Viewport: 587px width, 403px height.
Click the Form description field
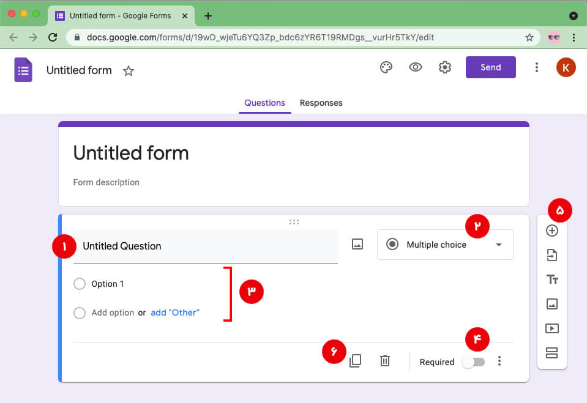(107, 182)
